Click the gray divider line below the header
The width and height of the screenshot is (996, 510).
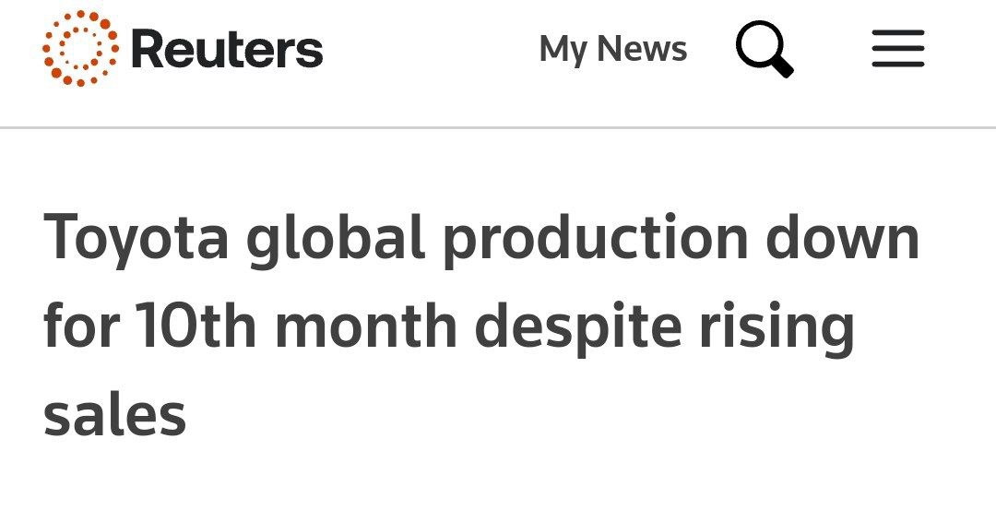[498, 127]
